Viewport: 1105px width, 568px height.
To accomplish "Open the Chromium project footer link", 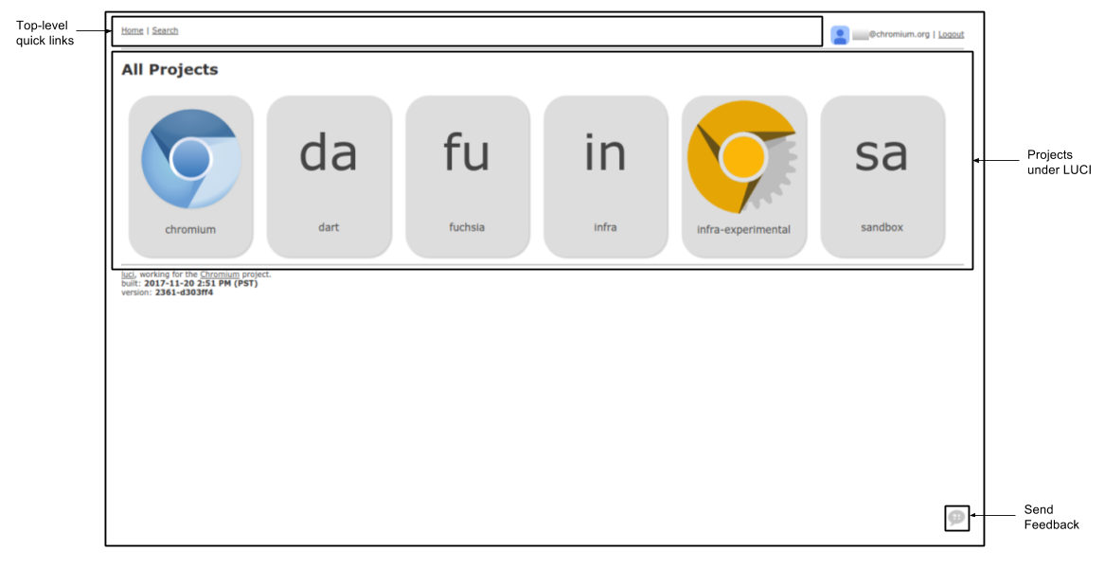I will pos(219,275).
